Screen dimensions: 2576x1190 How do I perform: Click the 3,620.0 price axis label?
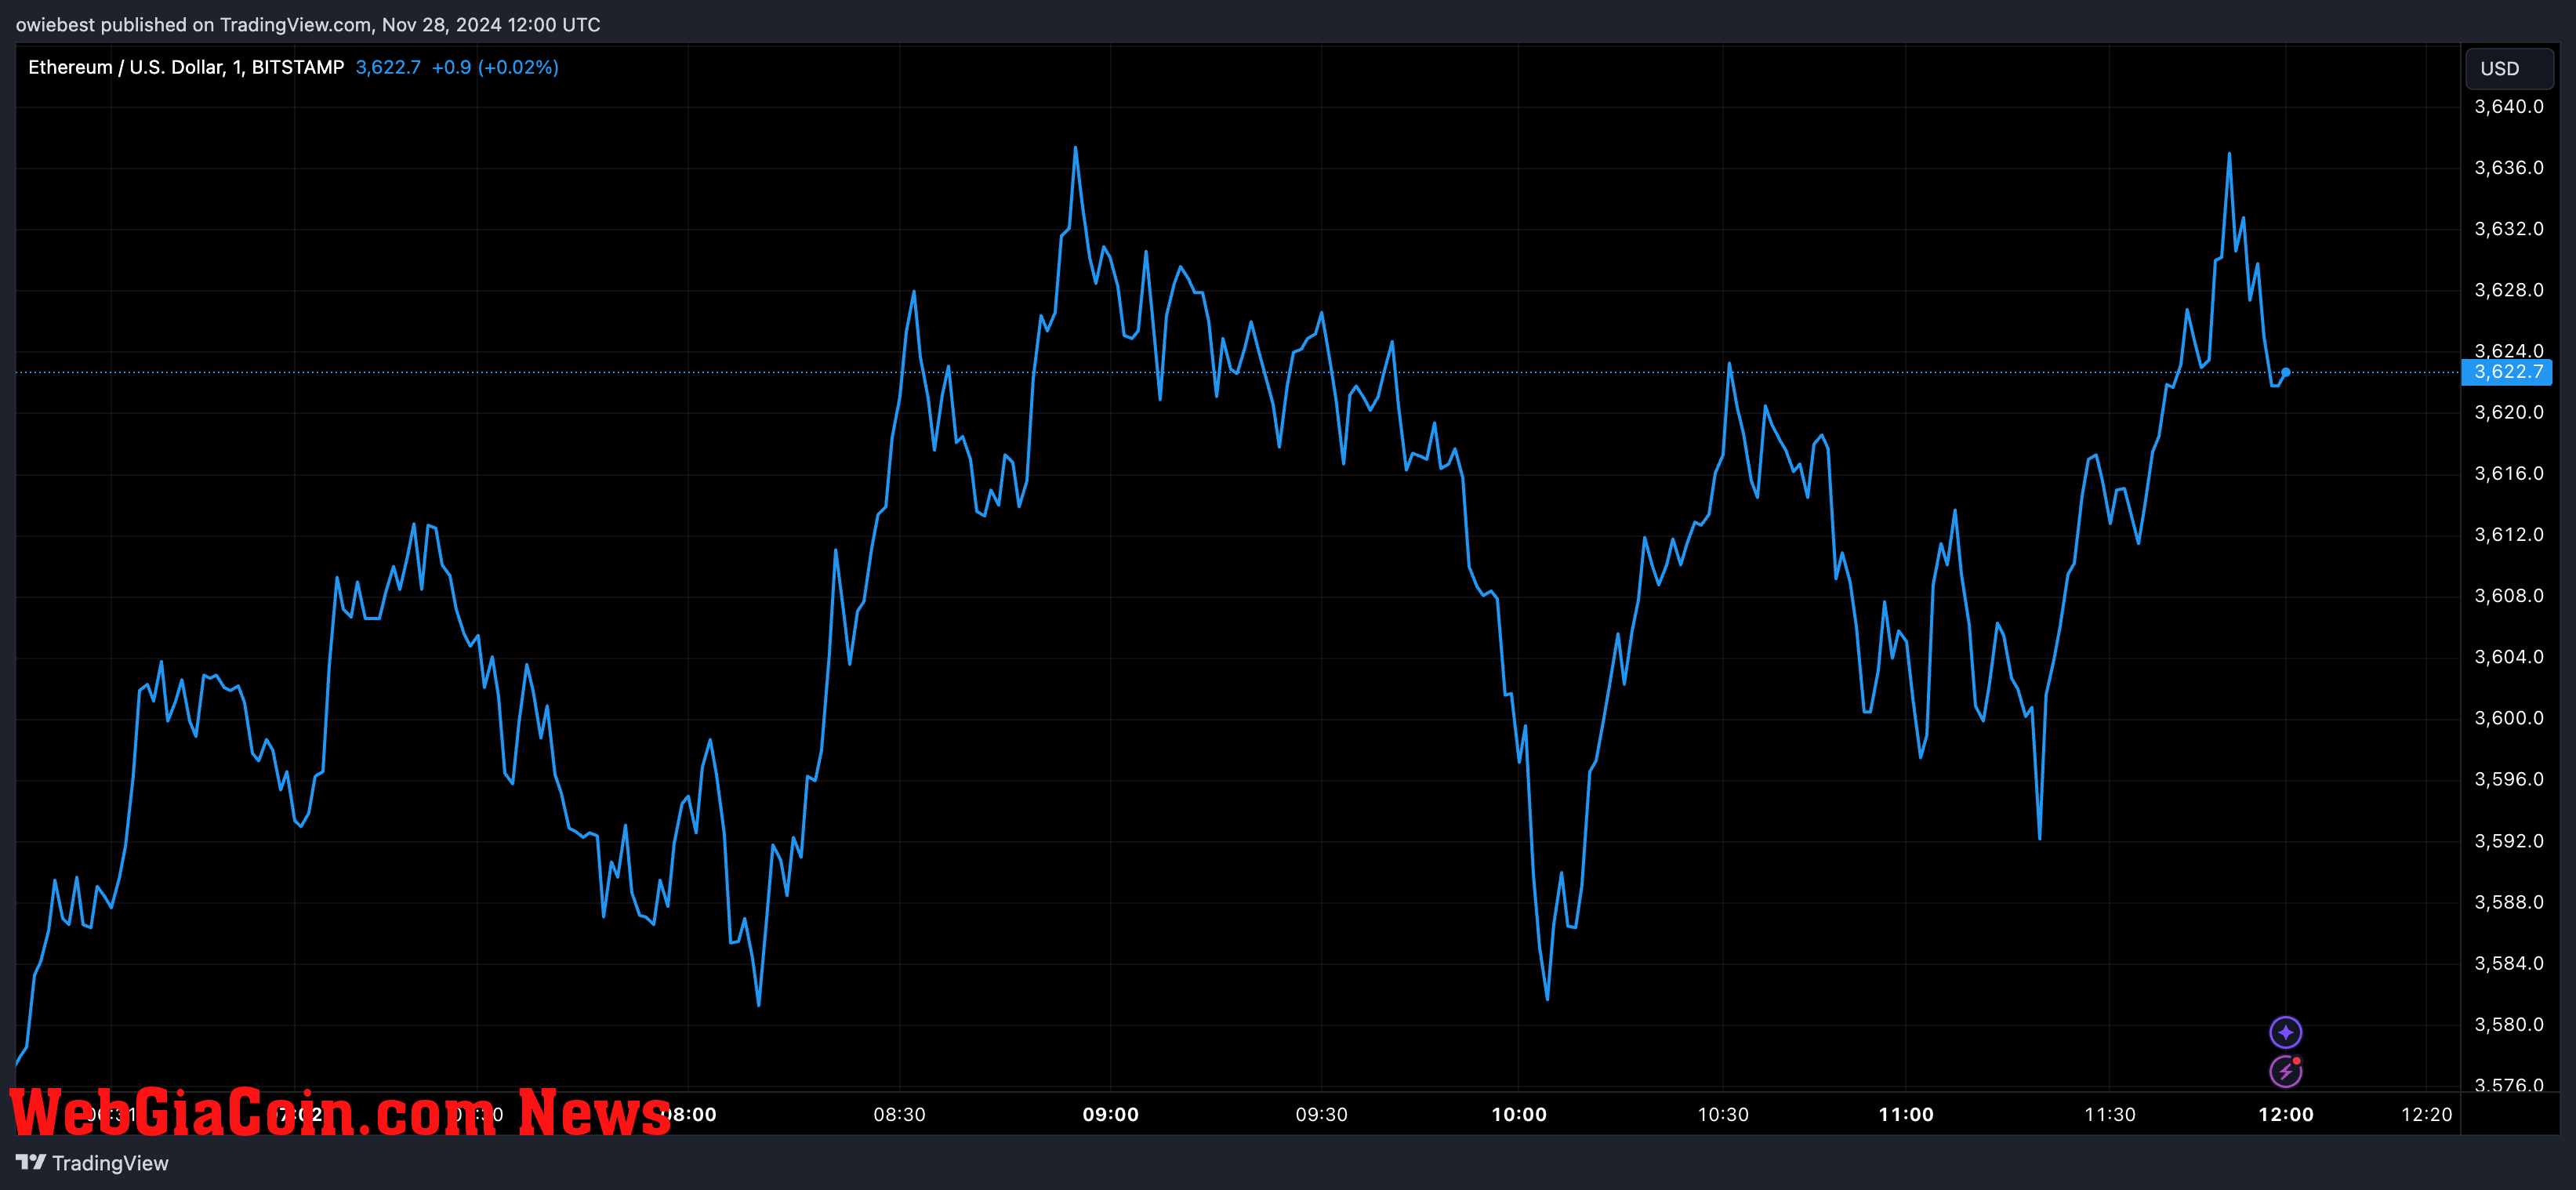tap(2509, 412)
